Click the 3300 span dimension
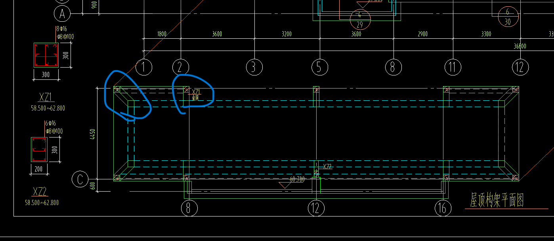This screenshot has height=241, width=554. 486,34
